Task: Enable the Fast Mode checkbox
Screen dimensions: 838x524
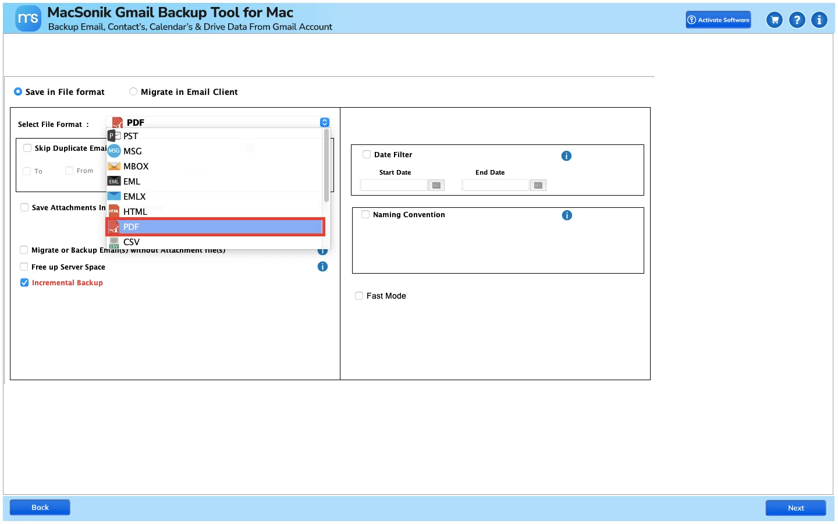Action: (x=359, y=296)
